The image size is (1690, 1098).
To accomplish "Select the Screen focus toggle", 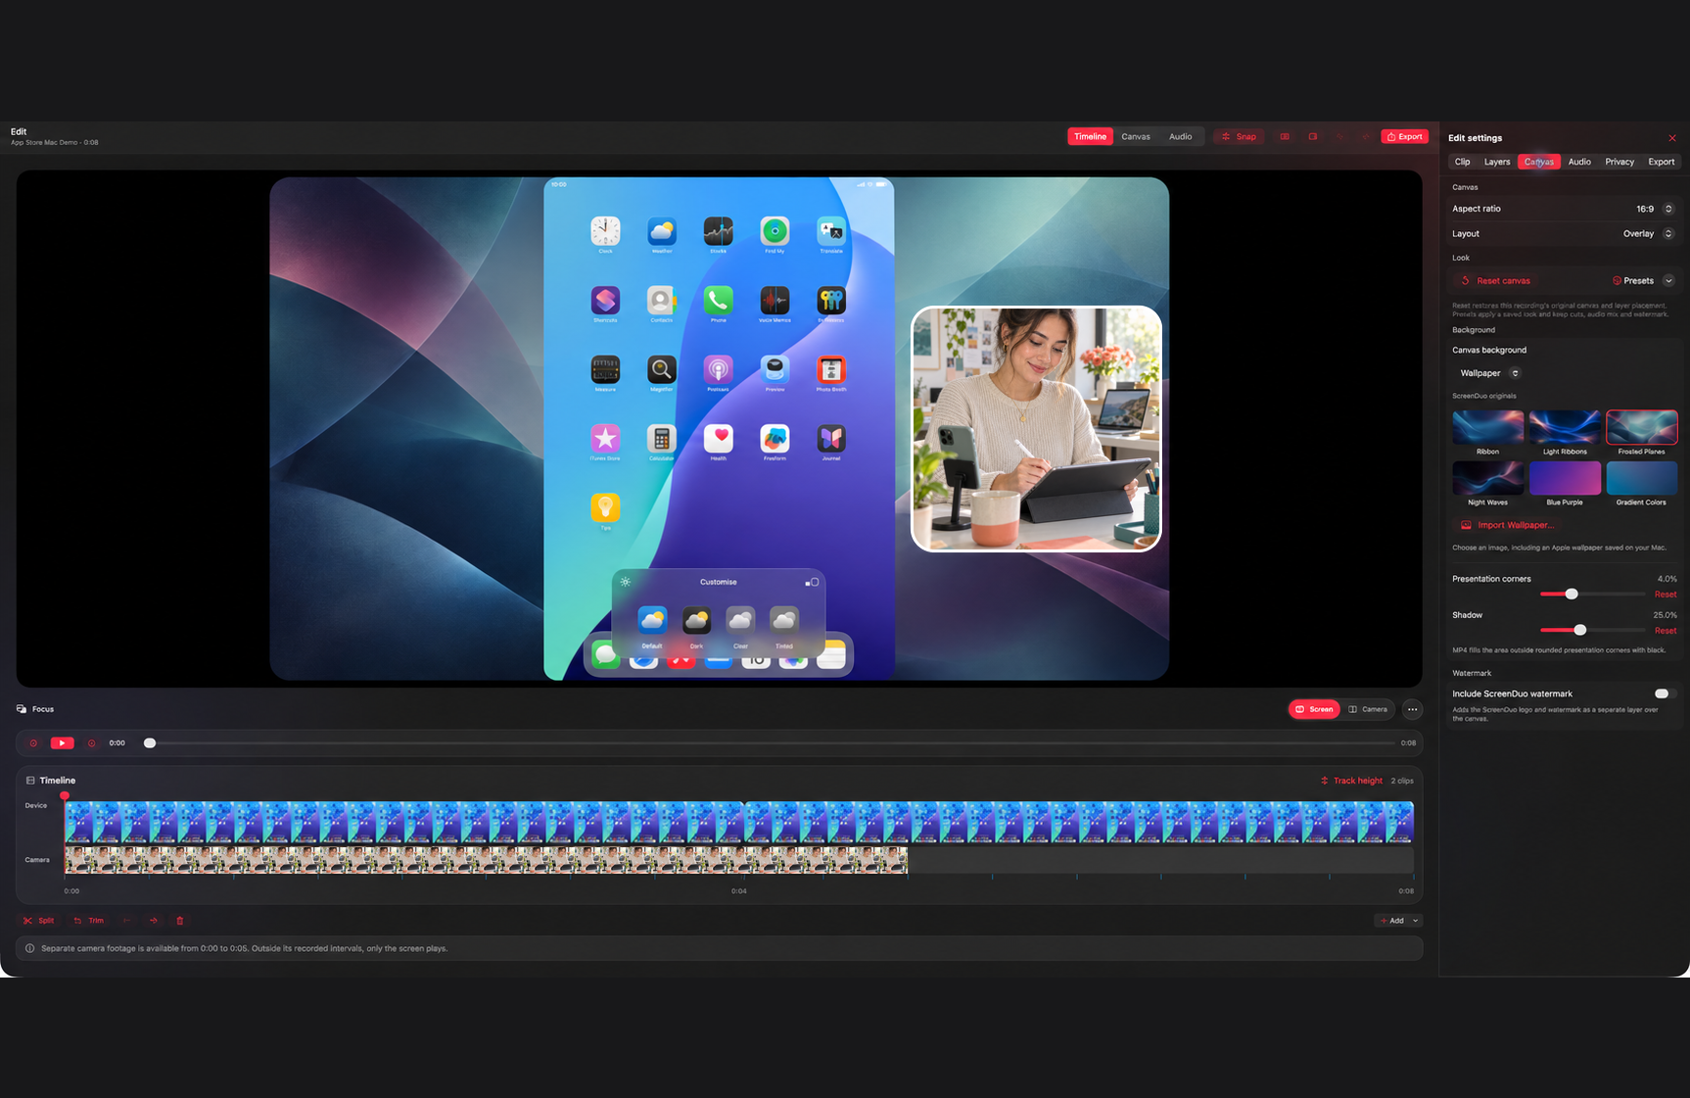I will tap(1314, 709).
